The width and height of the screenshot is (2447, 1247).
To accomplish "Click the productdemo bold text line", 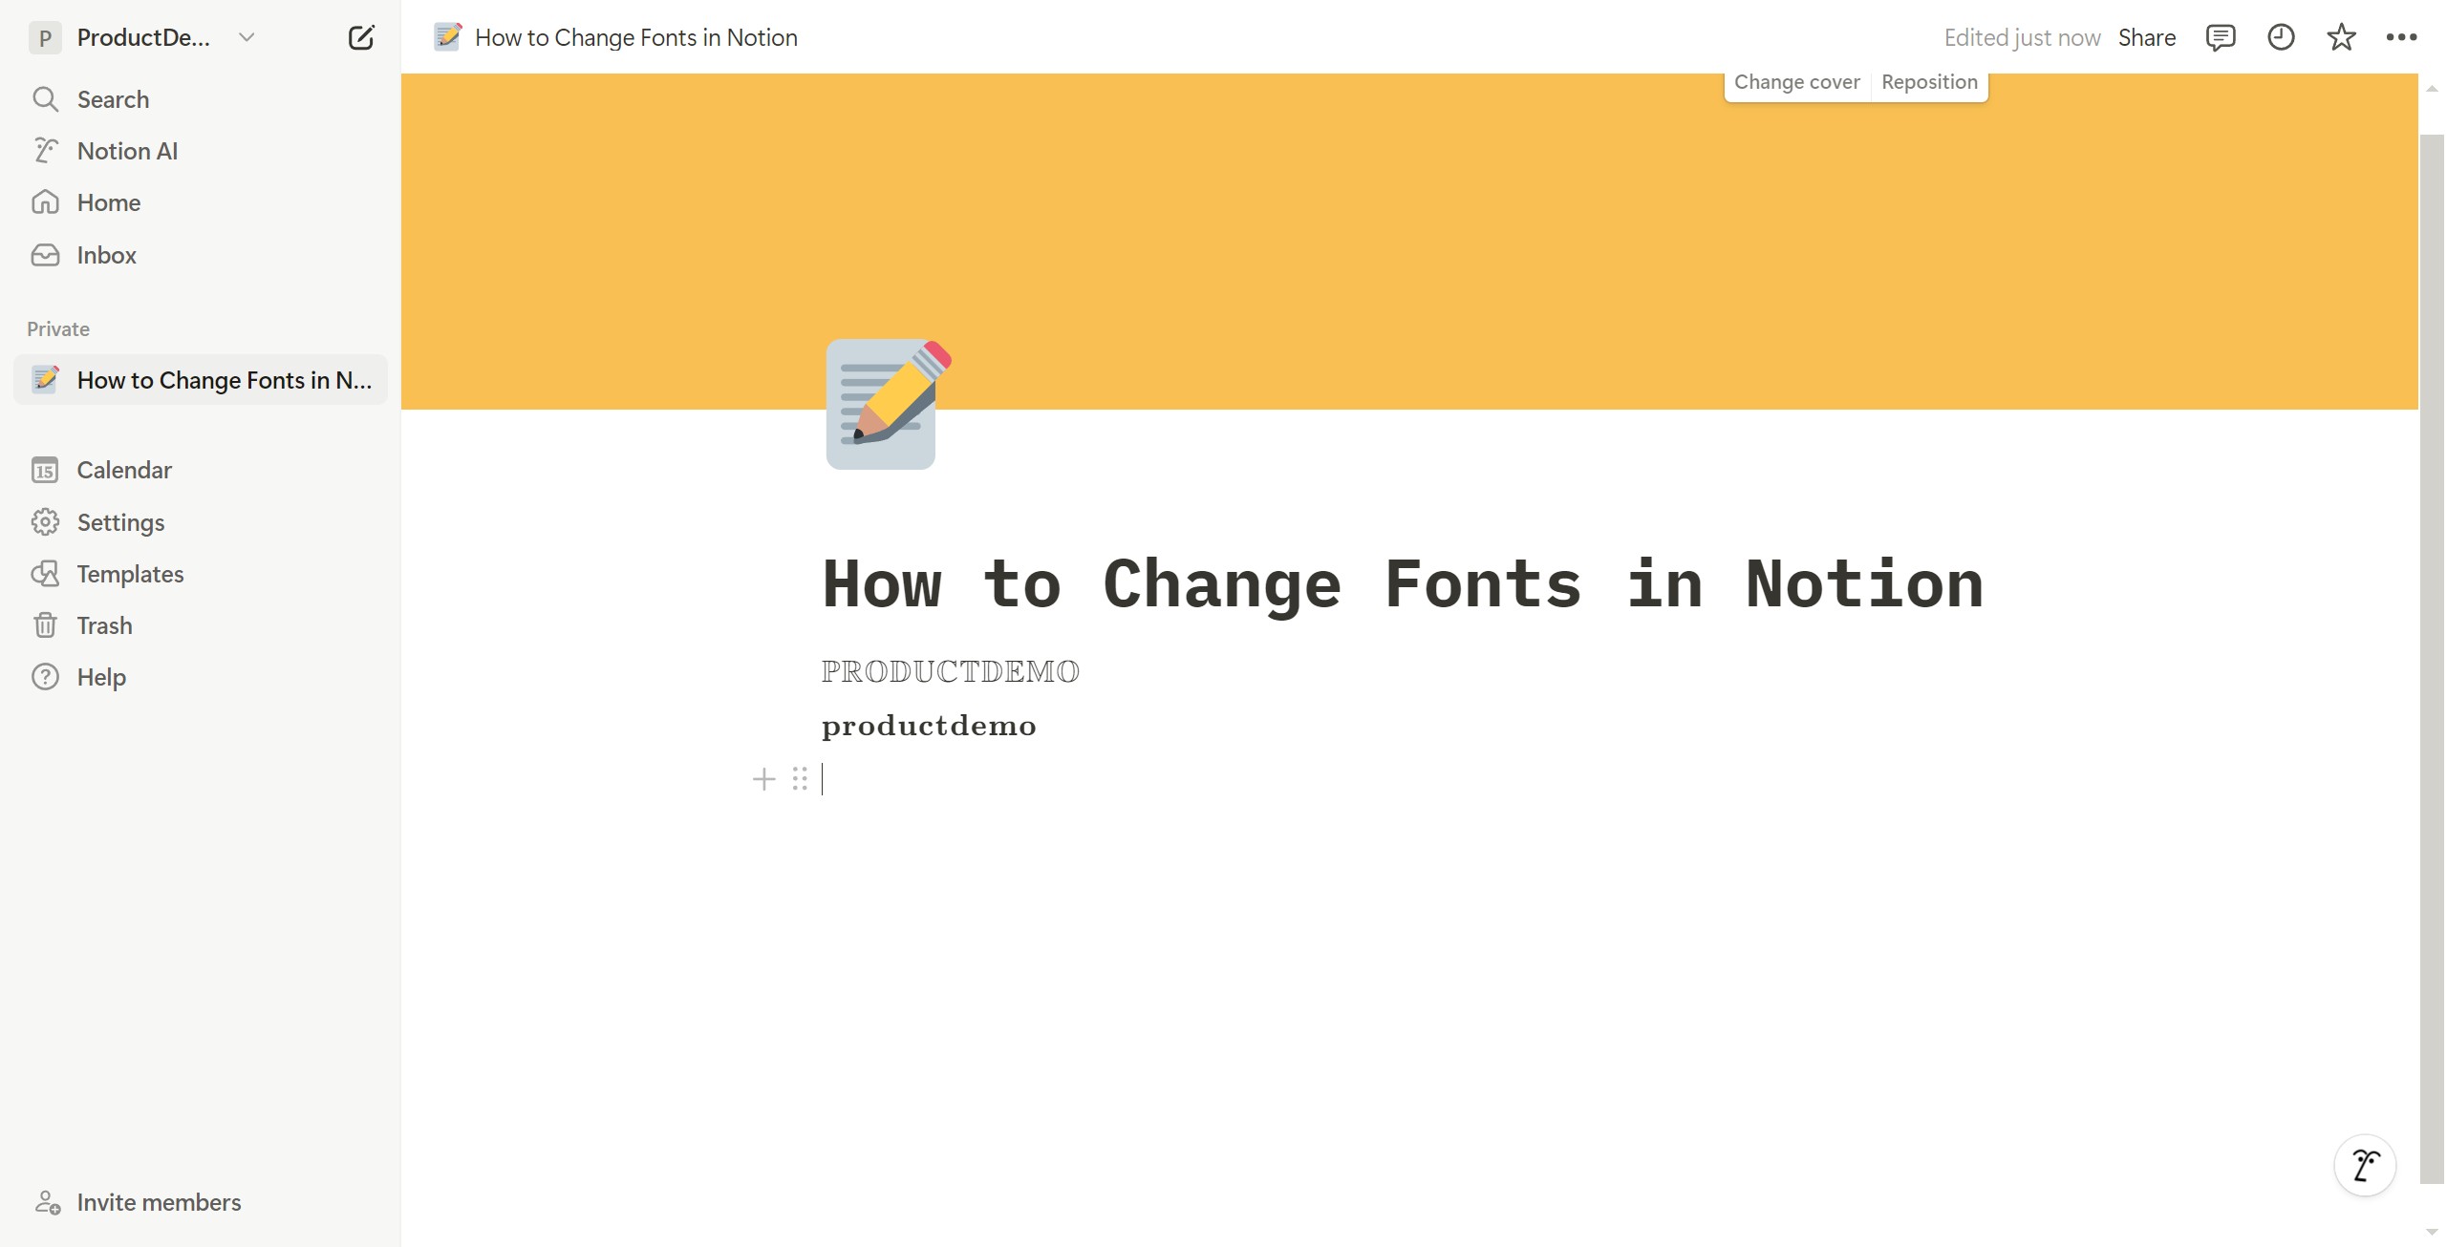I will [929, 726].
